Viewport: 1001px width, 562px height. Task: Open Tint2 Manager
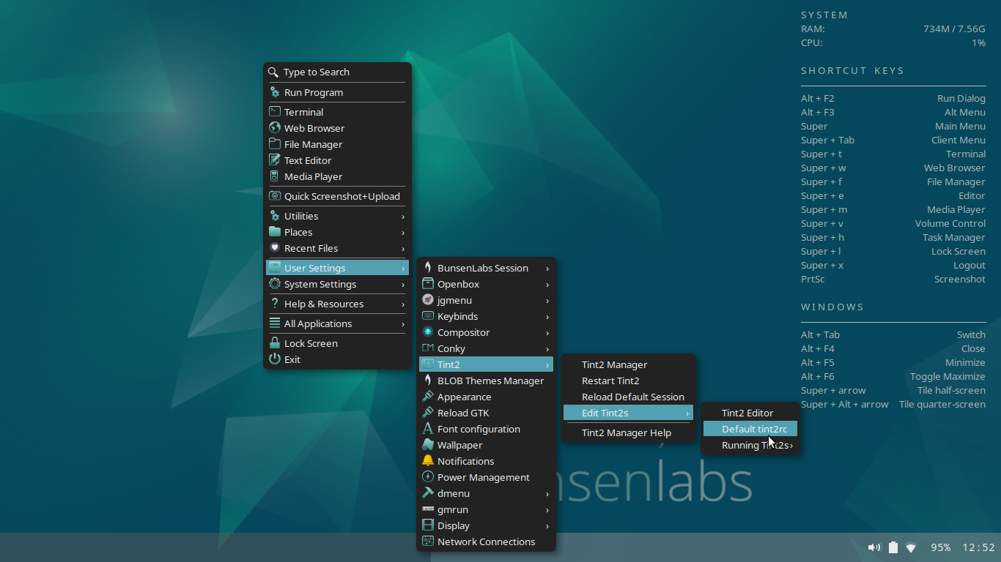(x=628, y=364)
